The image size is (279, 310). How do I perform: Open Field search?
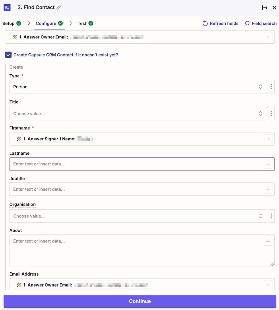pos(260,23)
